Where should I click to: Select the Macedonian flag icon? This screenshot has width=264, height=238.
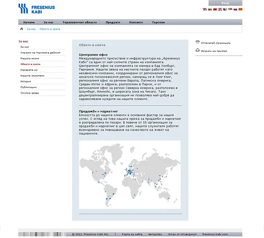click(x=240, y=9)
